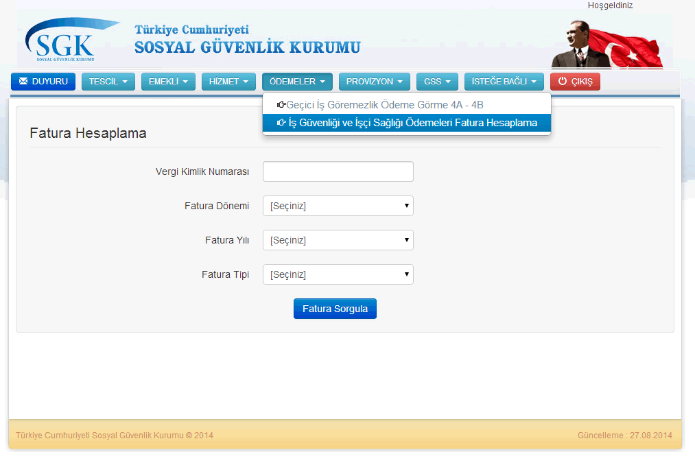Open the TESCİL dropdown menu
The width and height of the screenshot is (695, 463).
tap(108, 82)
